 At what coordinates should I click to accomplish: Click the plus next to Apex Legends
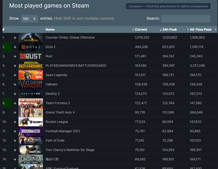(x=15, y=75)
